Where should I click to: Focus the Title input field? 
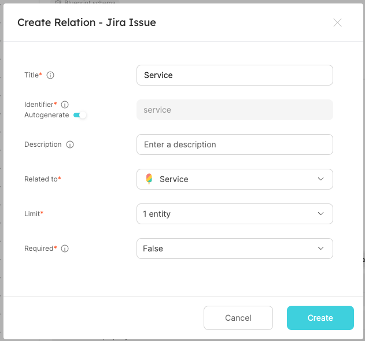235,75
